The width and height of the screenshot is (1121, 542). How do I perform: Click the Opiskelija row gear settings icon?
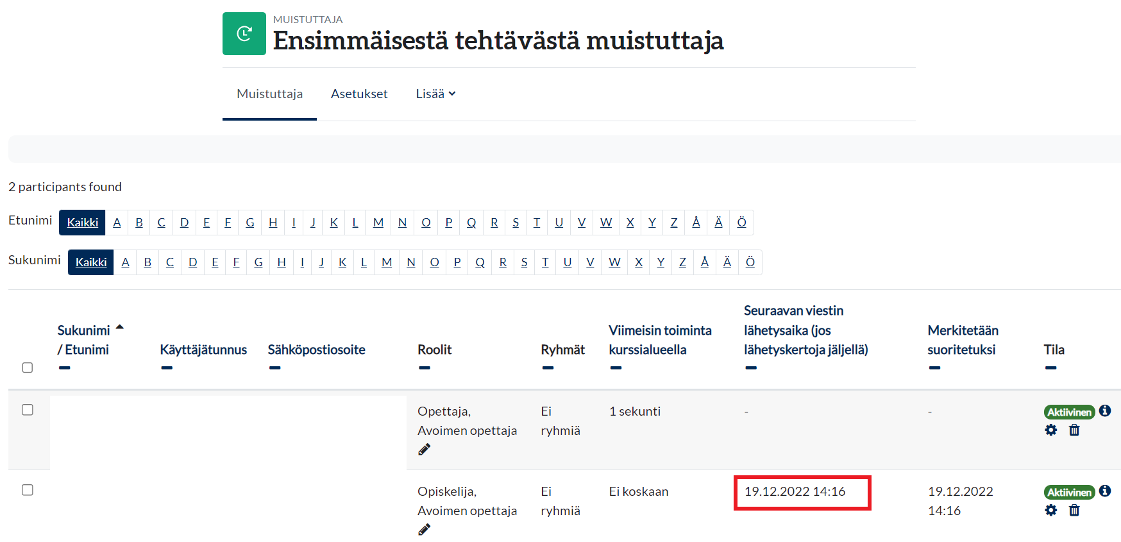1050,511
